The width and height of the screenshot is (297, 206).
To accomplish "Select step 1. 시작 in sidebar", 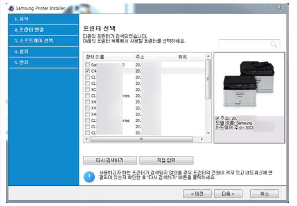I will point(43,19).
